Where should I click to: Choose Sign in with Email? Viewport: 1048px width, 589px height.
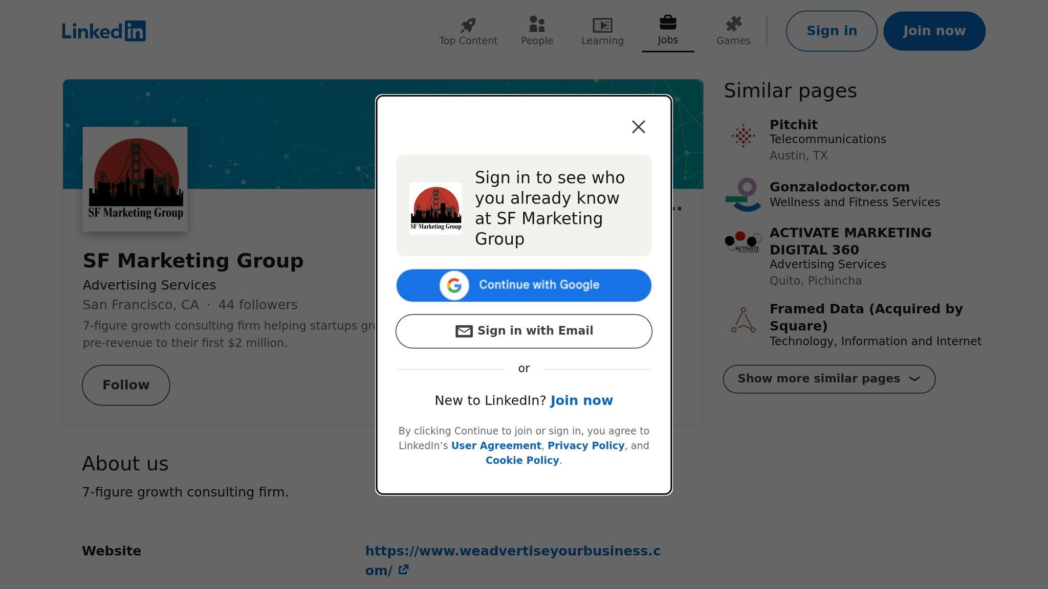[523, 331]
